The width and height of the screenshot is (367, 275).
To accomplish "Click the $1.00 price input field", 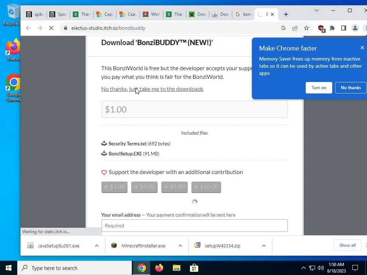I will 195,109.
